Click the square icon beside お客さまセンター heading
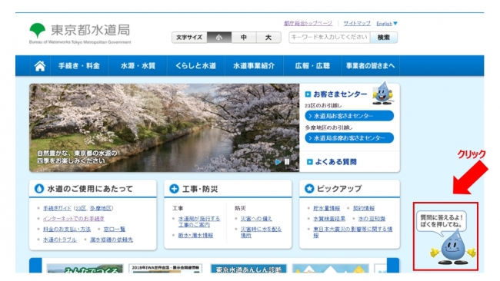Screen dimensions: 500x281 [x=308, y=94]
